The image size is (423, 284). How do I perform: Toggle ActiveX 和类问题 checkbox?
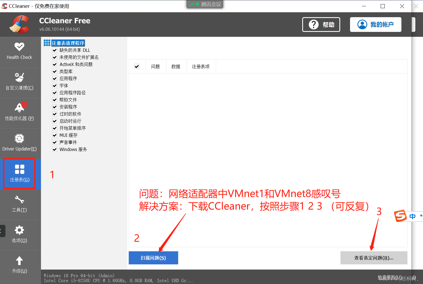pyautogui.click(x=55, y=64)
